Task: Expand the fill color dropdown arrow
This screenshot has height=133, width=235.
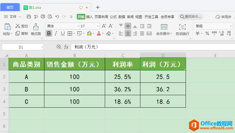Action: (93, 34)
